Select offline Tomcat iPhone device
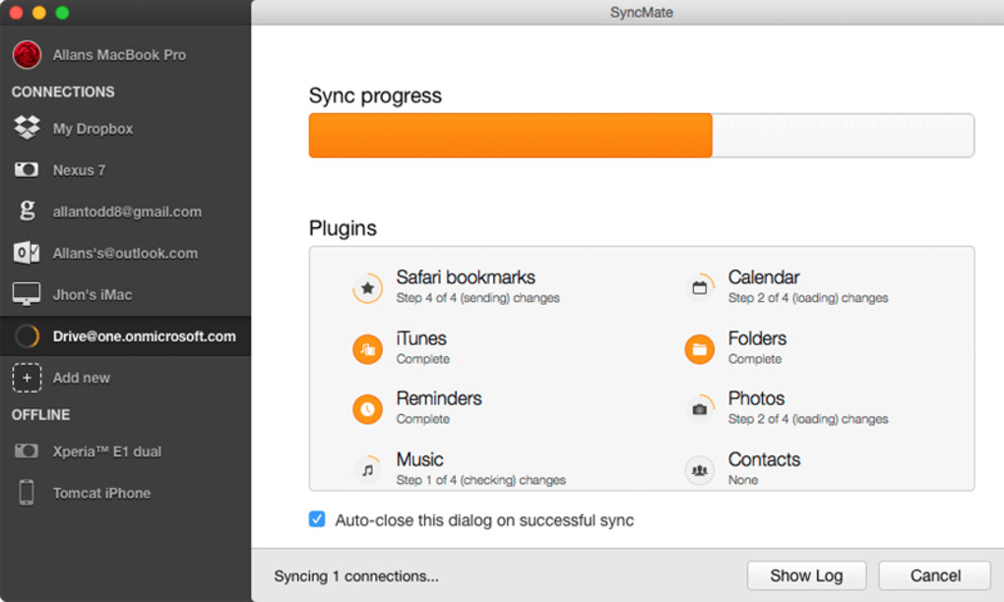This screenshot has width=1004, height=602. [101, 493]
